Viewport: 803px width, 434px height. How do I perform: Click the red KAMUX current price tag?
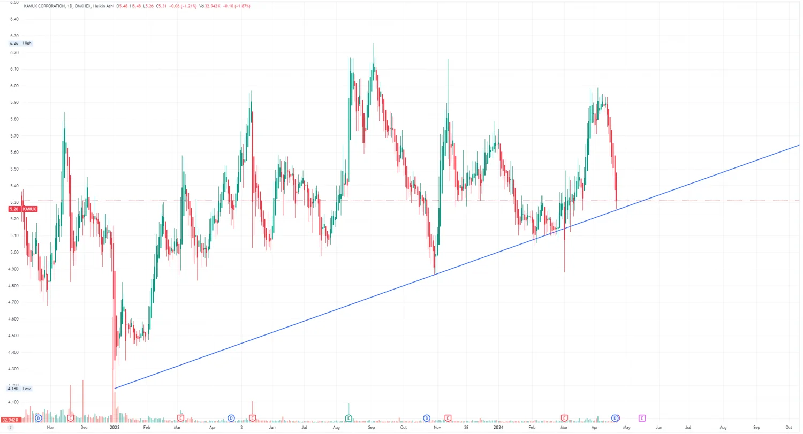point(20,209)
